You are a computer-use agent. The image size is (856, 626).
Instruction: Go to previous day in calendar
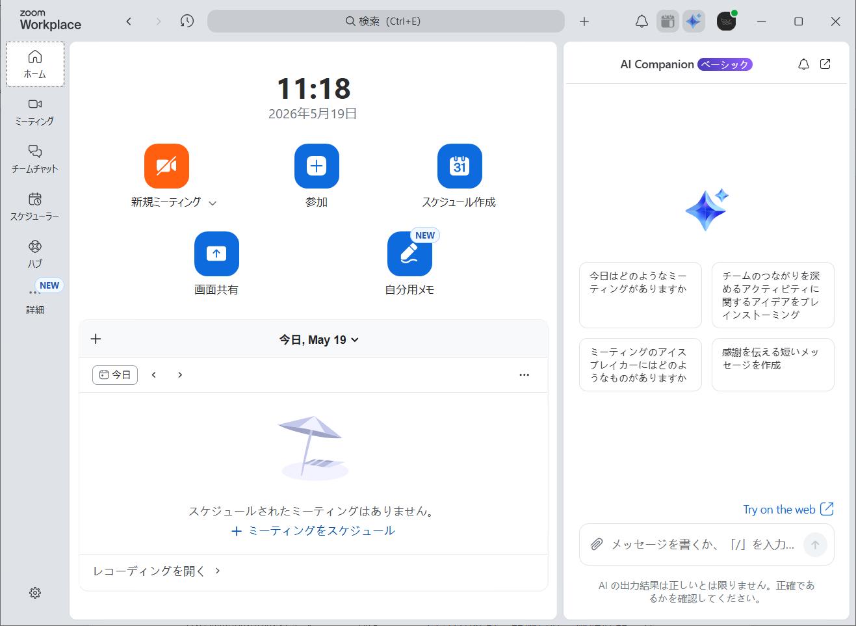(x=154, y=375)
